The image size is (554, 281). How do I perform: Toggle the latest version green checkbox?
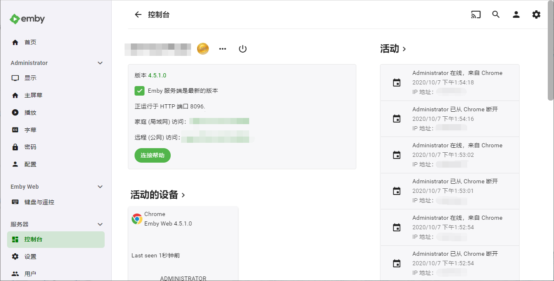pos(140,91)
